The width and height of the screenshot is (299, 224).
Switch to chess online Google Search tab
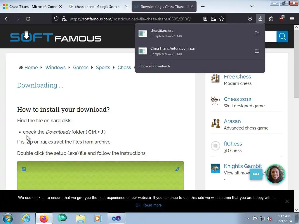coord(97,7)
